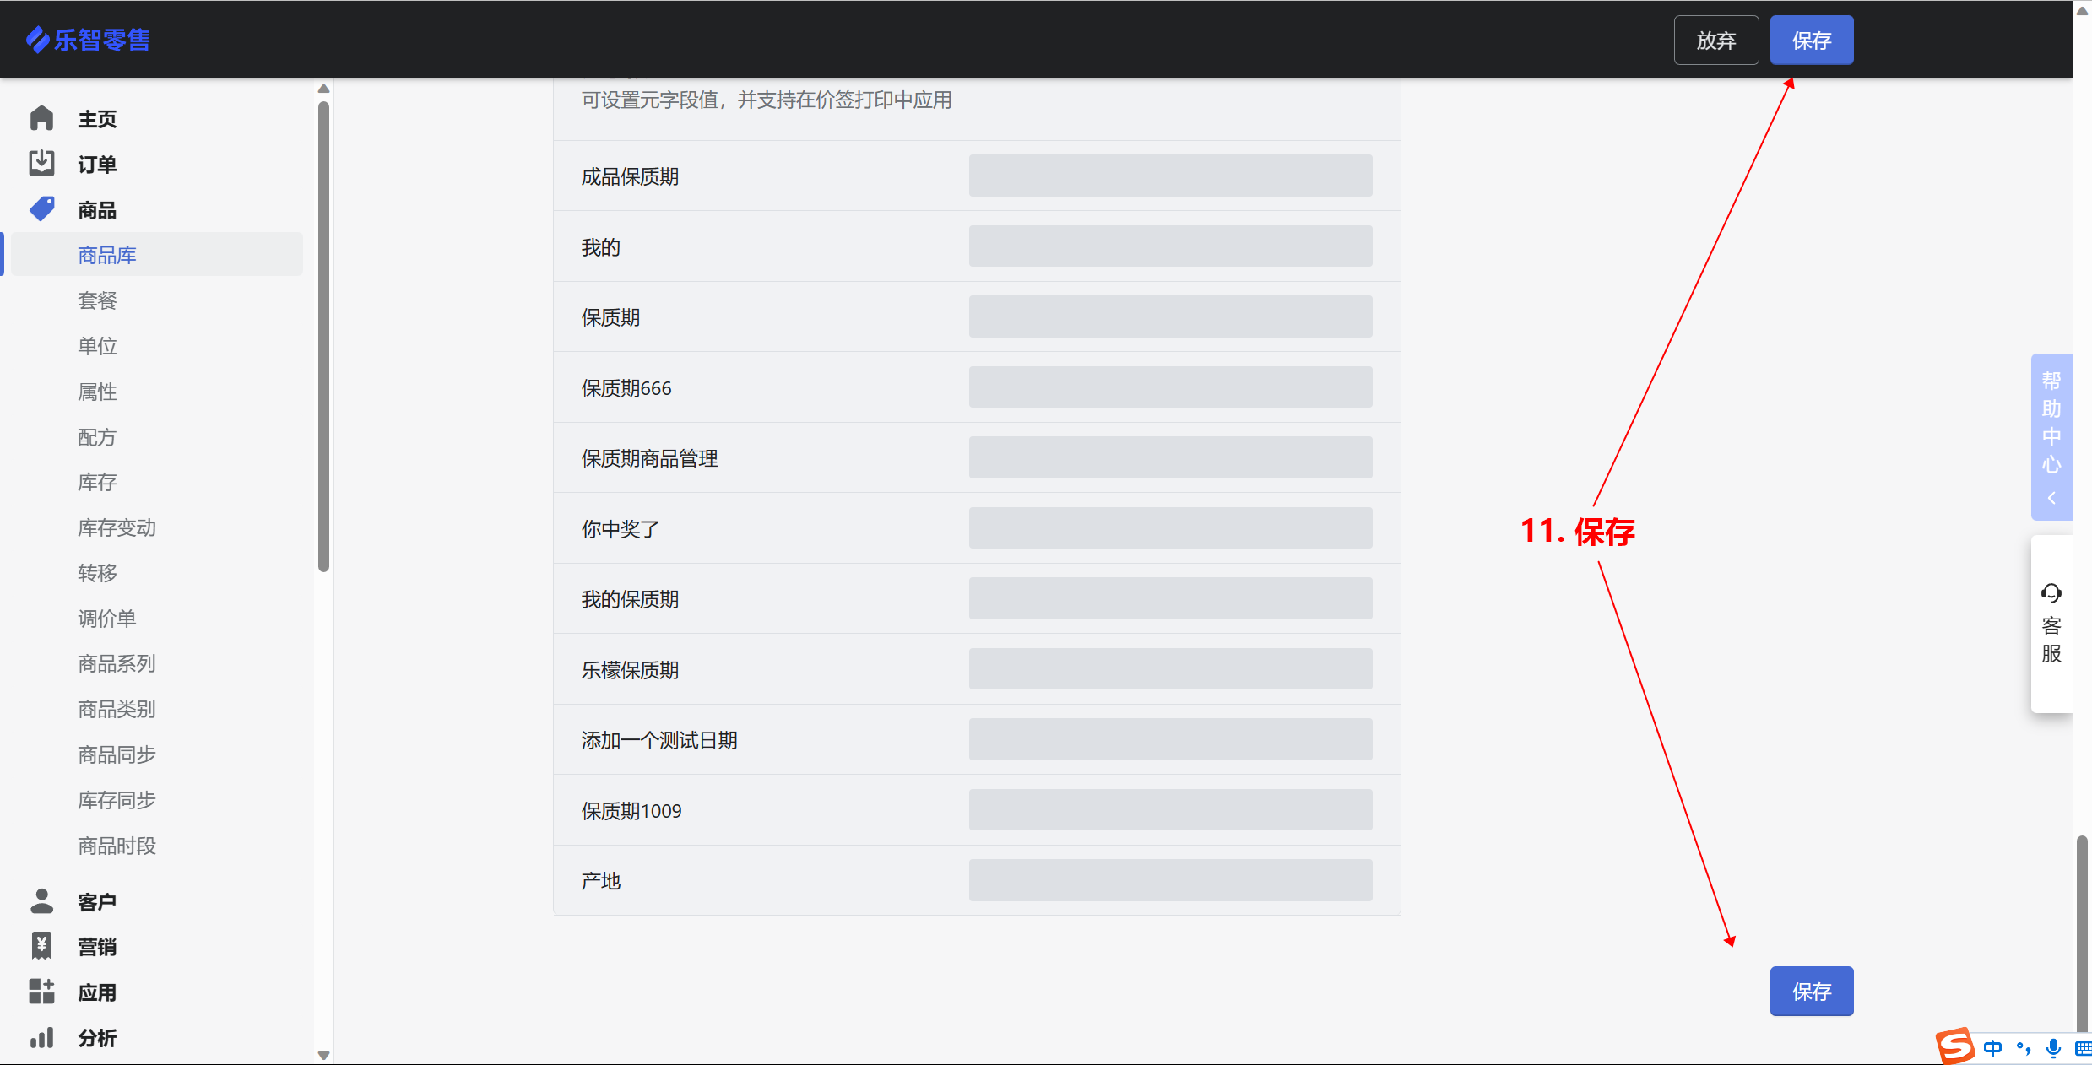
Task: Collapse the 帮助中心 side panel chevron
Action: click(2051, 499)
